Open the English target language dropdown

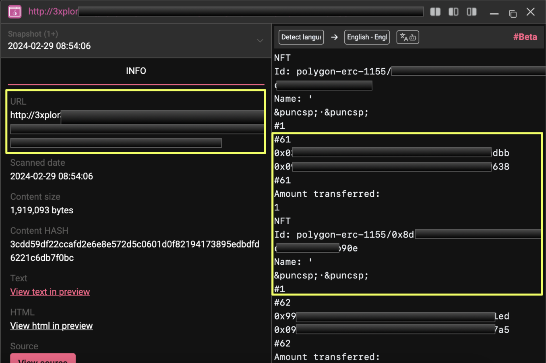point(367,37)
